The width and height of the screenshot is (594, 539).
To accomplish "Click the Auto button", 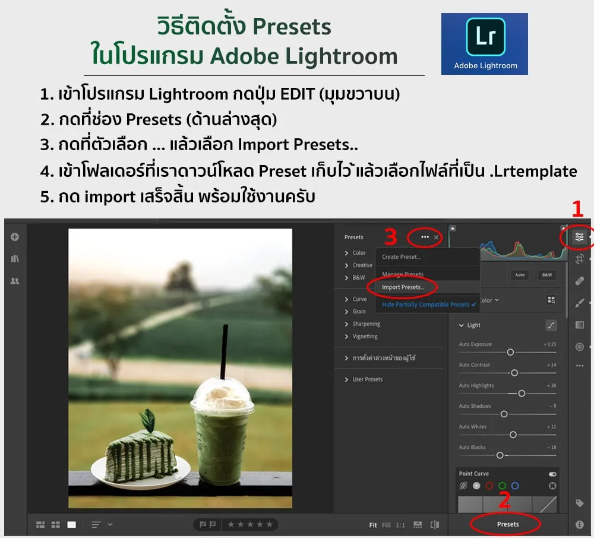I will tap(520, 275).
